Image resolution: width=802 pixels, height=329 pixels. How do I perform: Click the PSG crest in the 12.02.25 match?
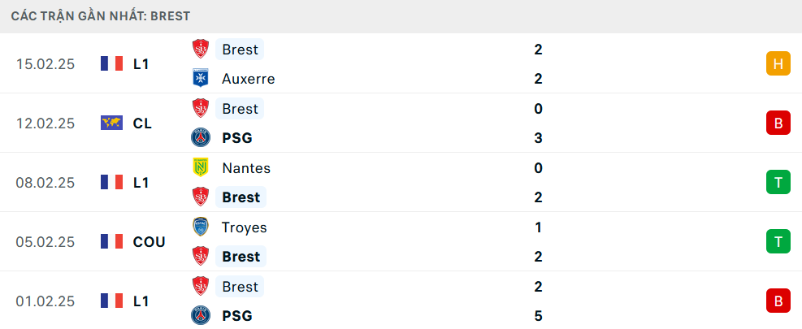coord(200,138)
